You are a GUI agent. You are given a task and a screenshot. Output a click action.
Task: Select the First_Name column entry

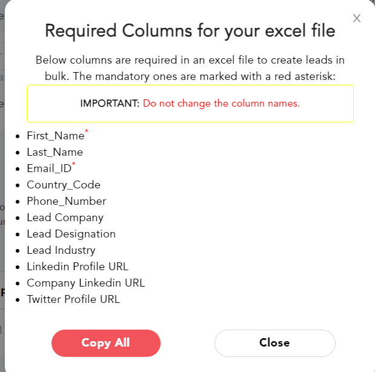tap(55, 136)
